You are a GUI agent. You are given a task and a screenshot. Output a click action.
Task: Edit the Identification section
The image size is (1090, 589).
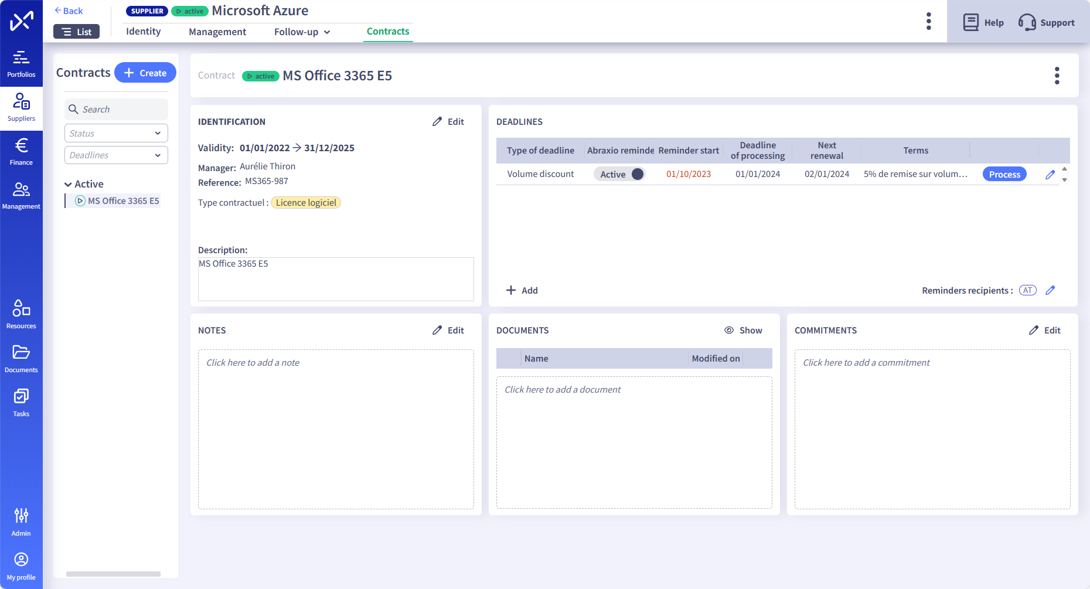(448, 121)
